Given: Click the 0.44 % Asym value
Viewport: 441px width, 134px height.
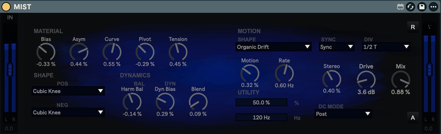Looking at the screenshot, I should (x=79, y=64).
